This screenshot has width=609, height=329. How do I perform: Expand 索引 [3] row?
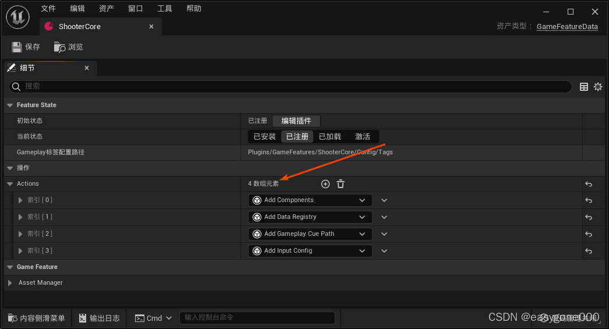(x=20, y=251)
